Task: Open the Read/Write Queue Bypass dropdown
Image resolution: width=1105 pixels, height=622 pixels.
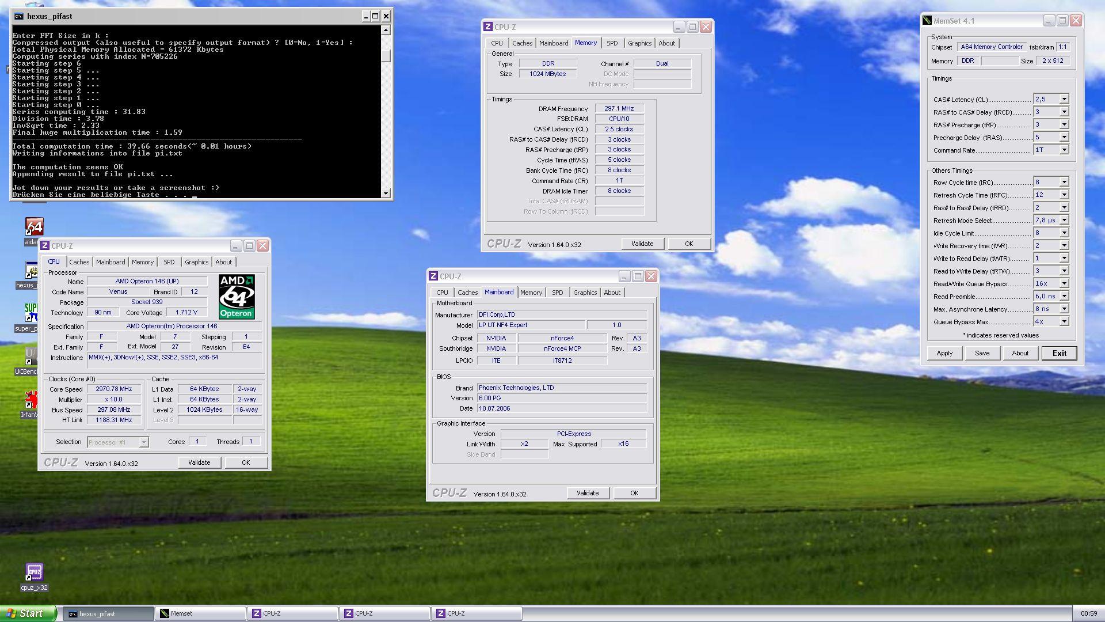Action: coord(1064,283)
